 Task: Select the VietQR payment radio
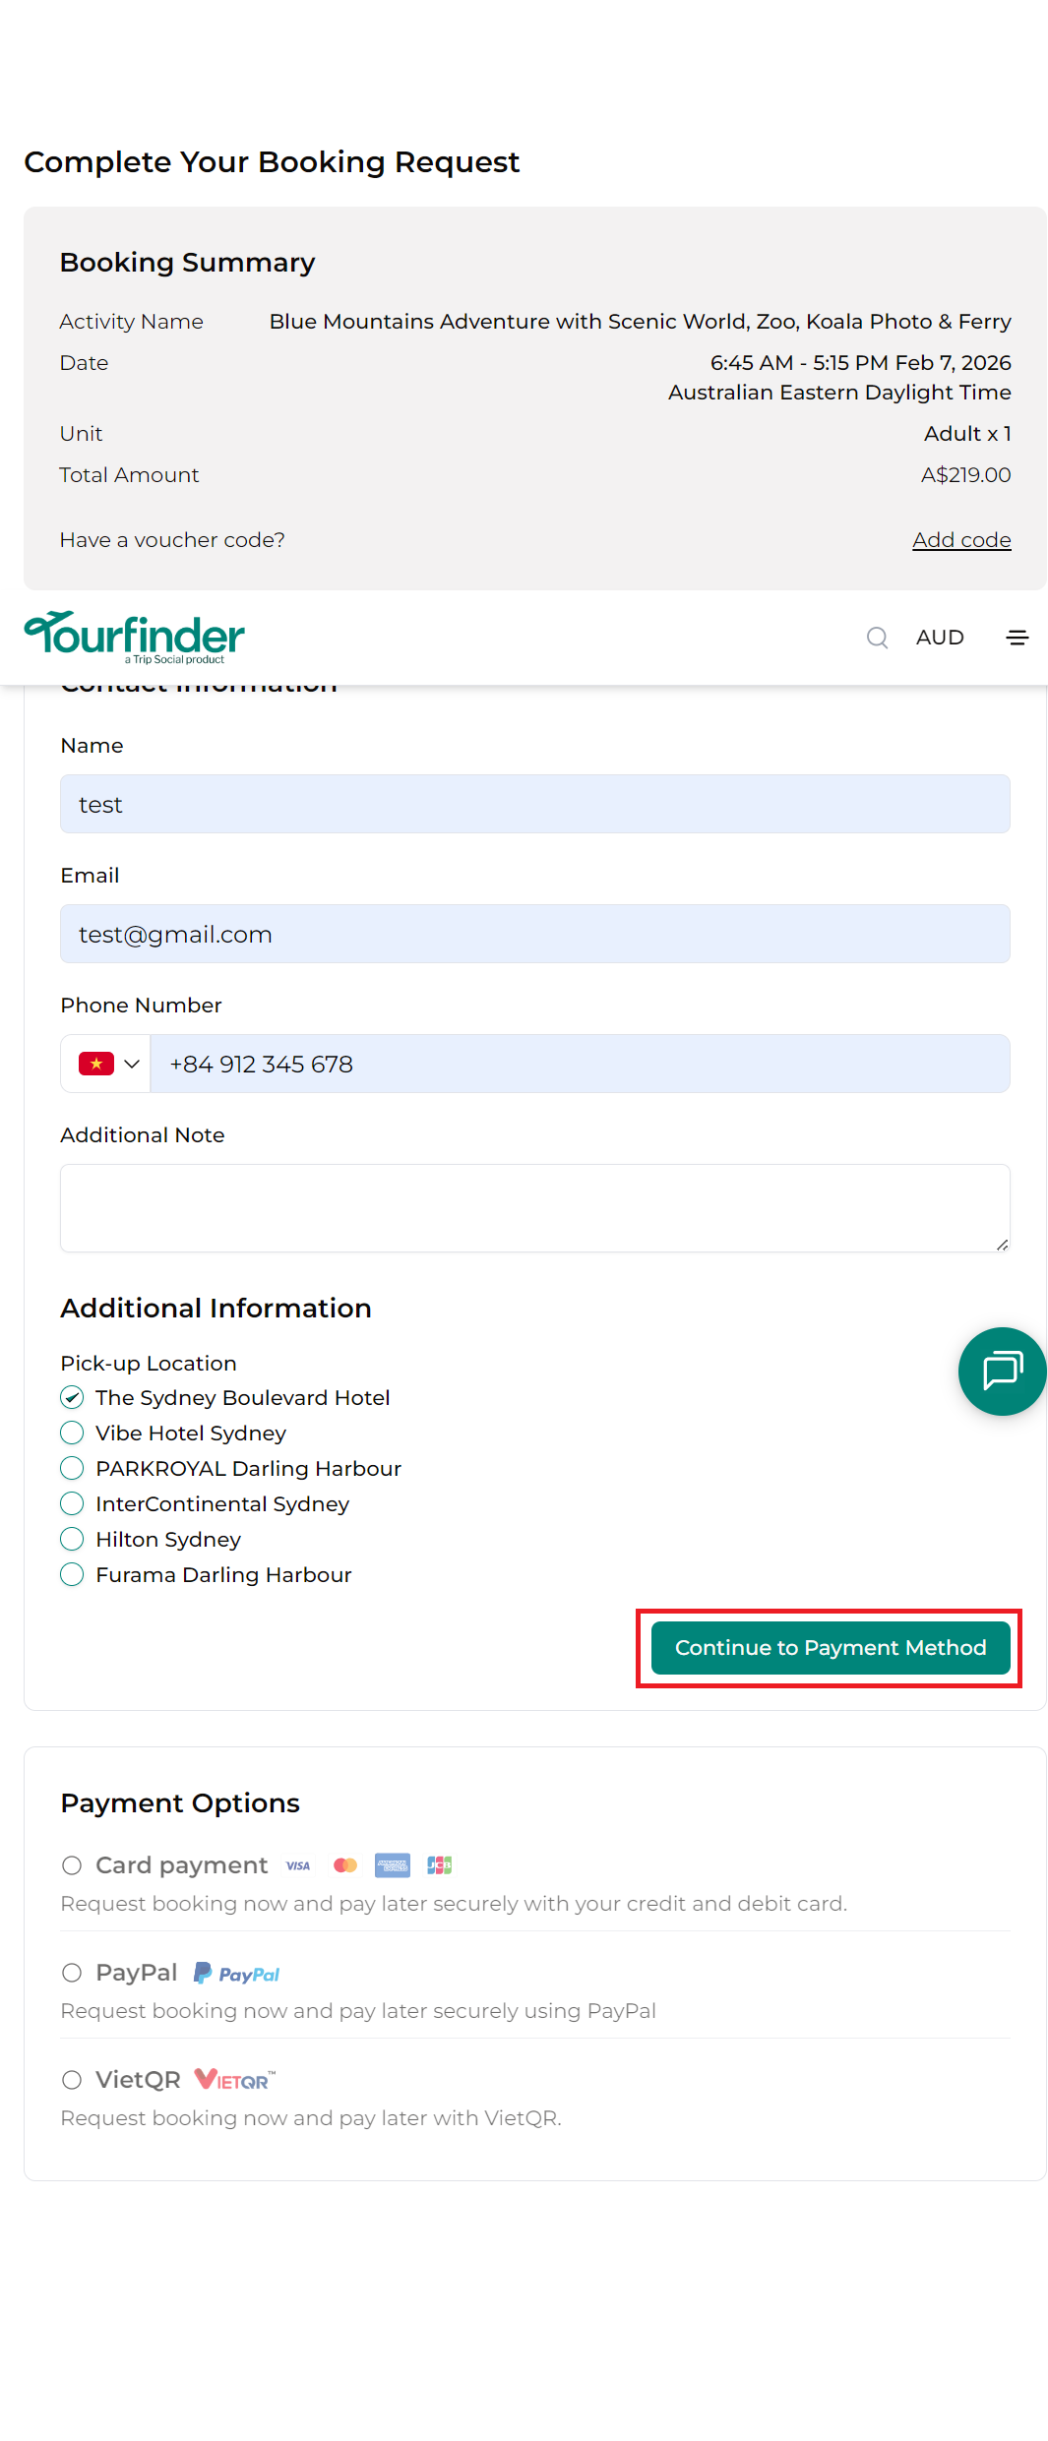(72, 2080)
